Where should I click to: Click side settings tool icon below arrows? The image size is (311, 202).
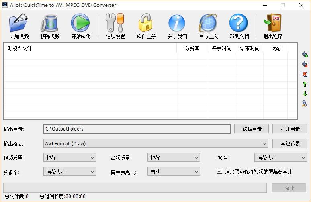tap(305, 103)
